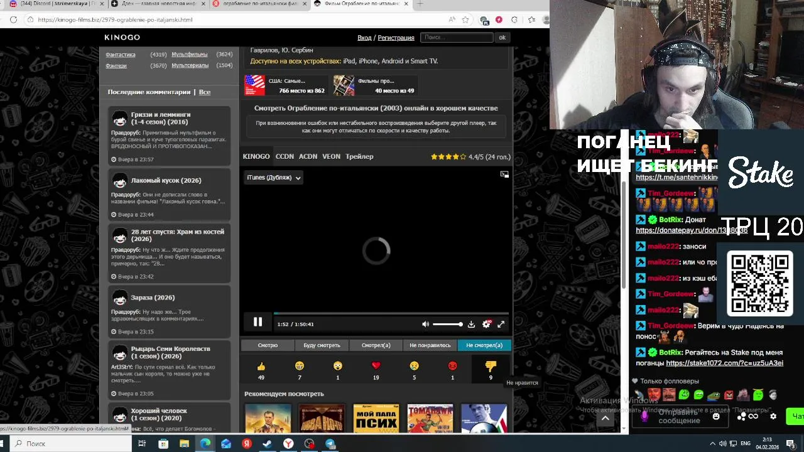
Task: Open the Регистрация link
Action: [396, 38]
